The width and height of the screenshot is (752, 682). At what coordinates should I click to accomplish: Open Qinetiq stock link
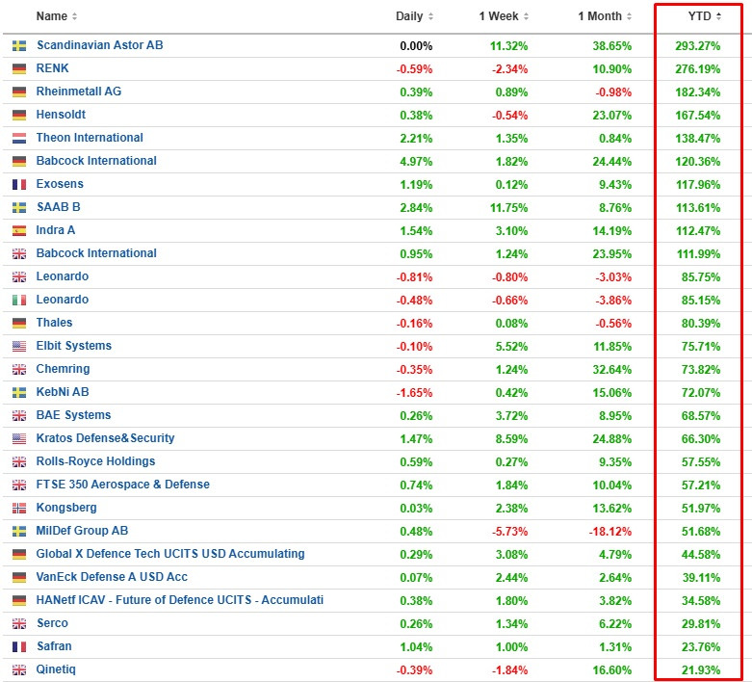[56, 669]
